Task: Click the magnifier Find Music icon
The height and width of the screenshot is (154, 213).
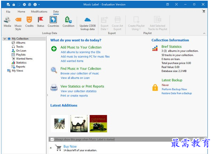Action: click(54, 70)
